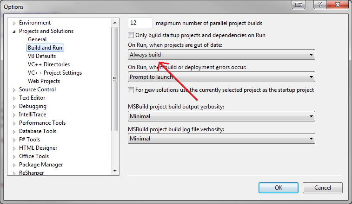This screenshot has width=352, height=204.
Task: Enable only build startup projects on Run
Action: click(x=131, y=35)
